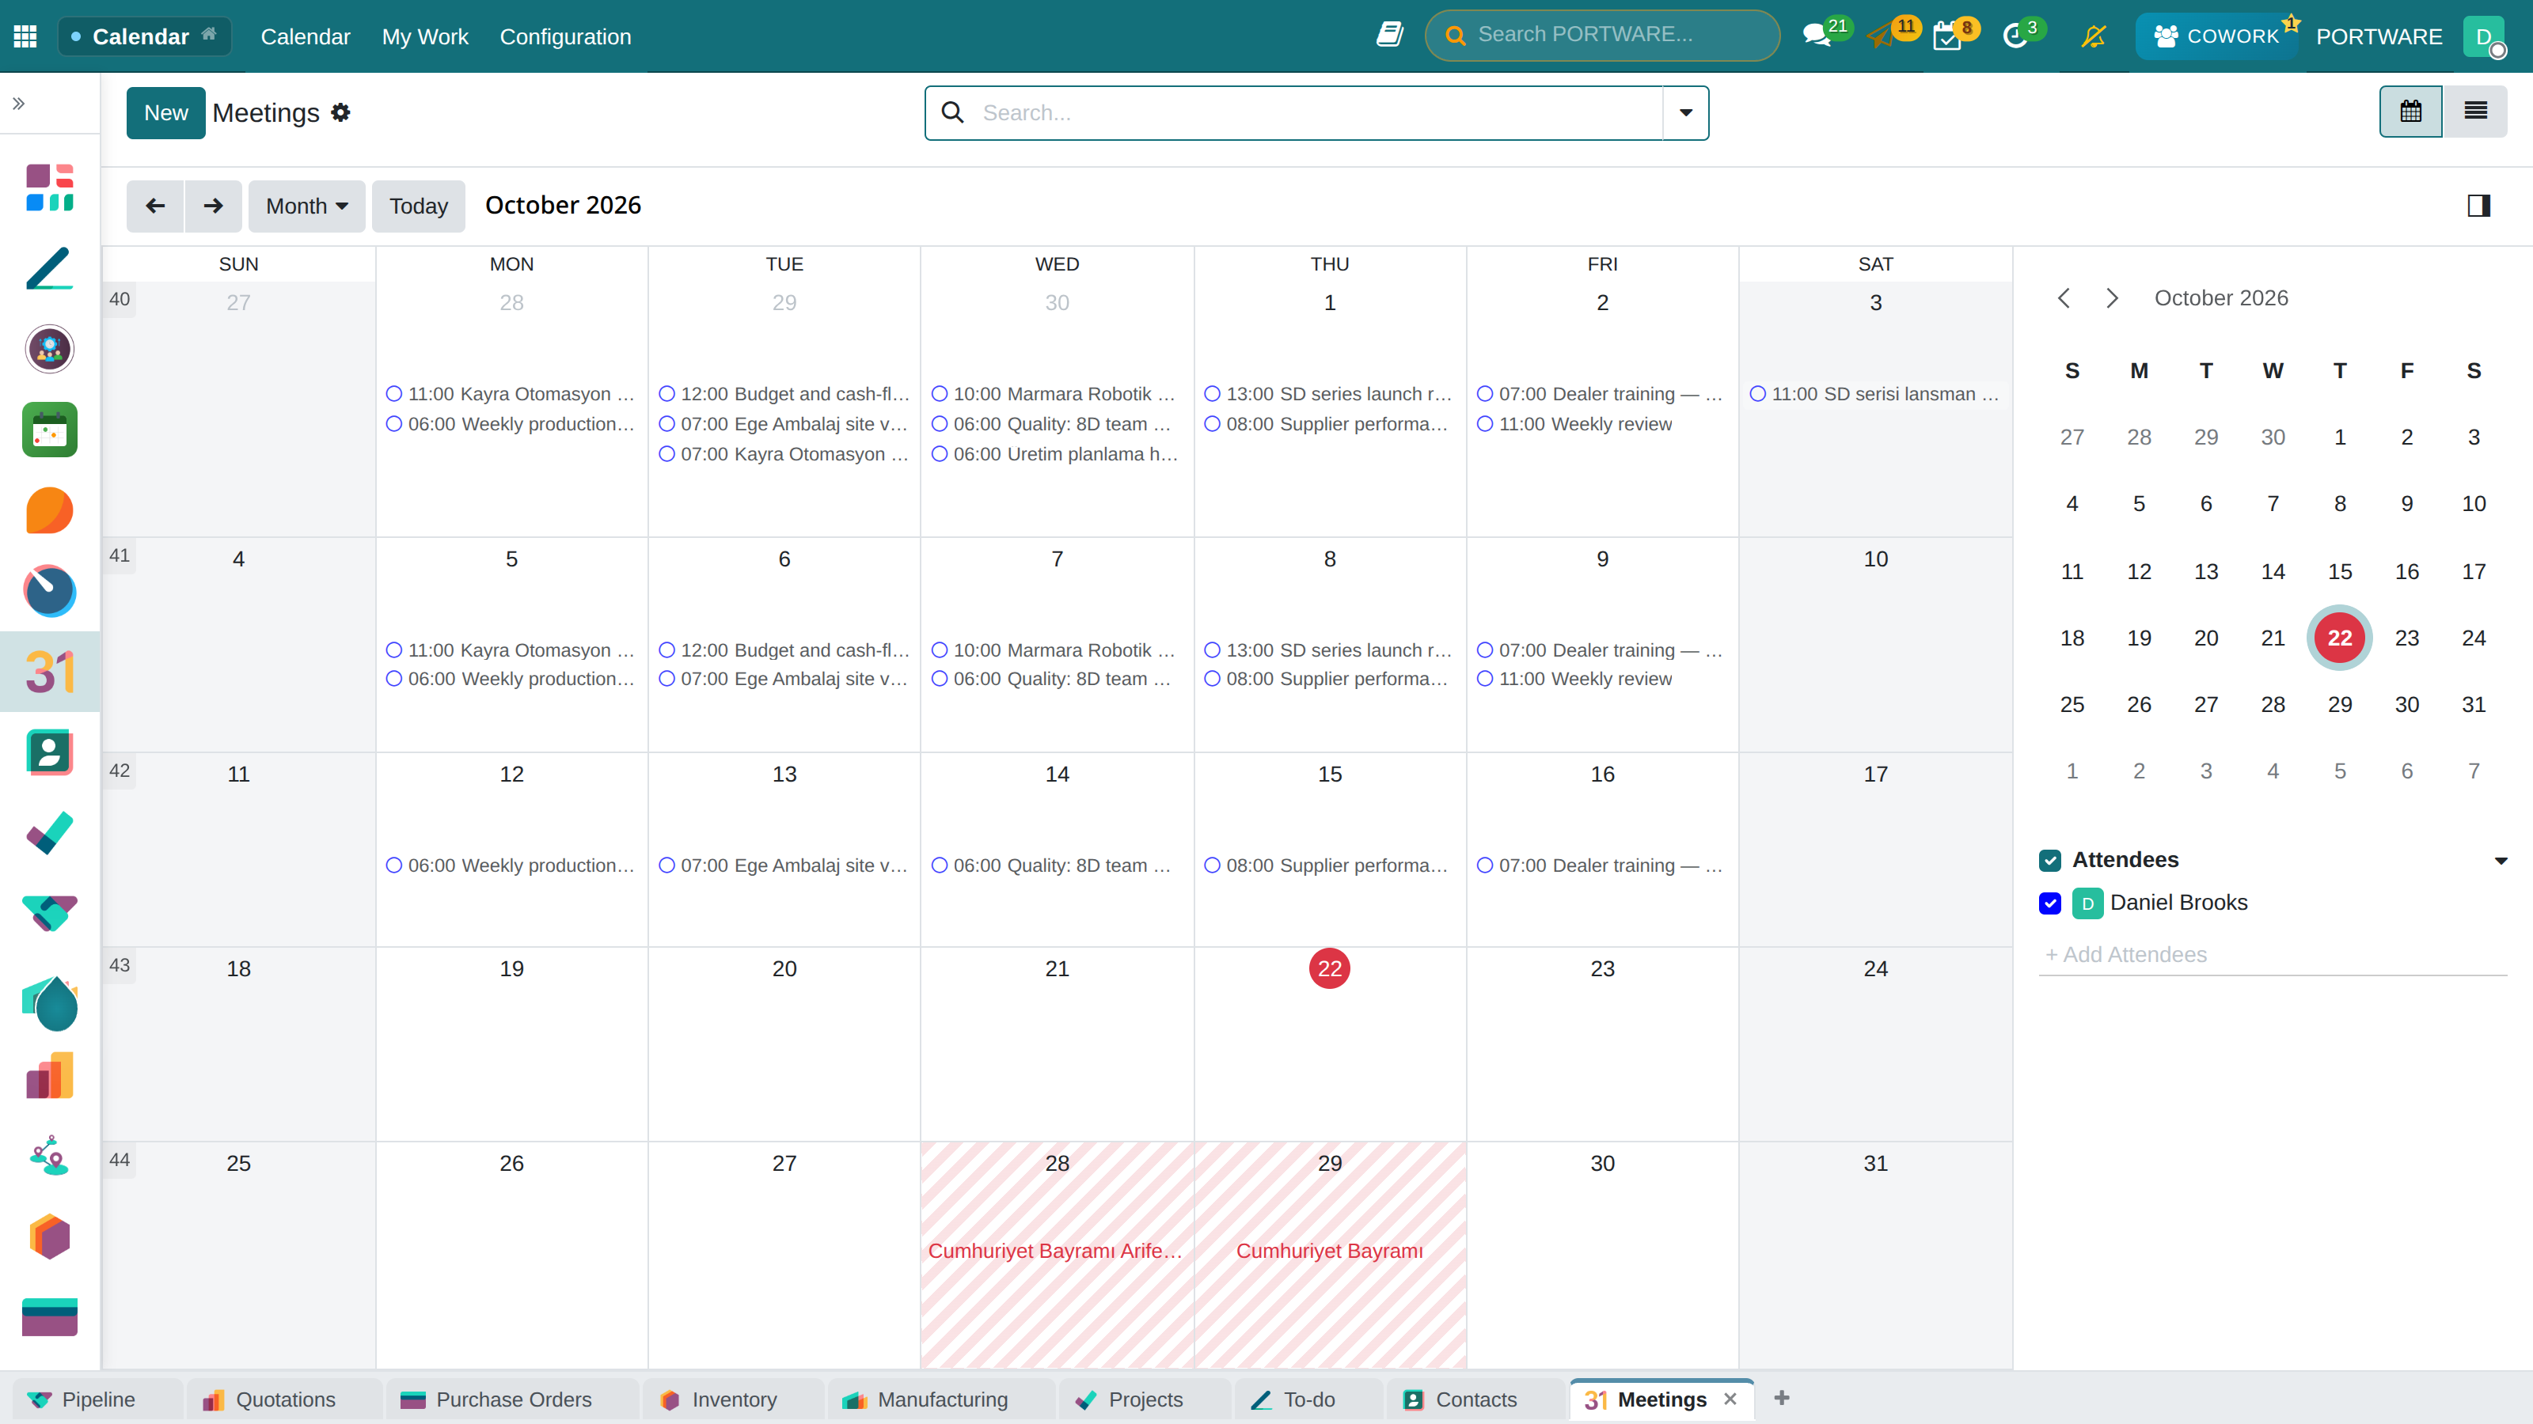Uncheck the Daniel Brooks attendee checkbox
This screenshot has height=1424, width=2533.
(2049, 903)
